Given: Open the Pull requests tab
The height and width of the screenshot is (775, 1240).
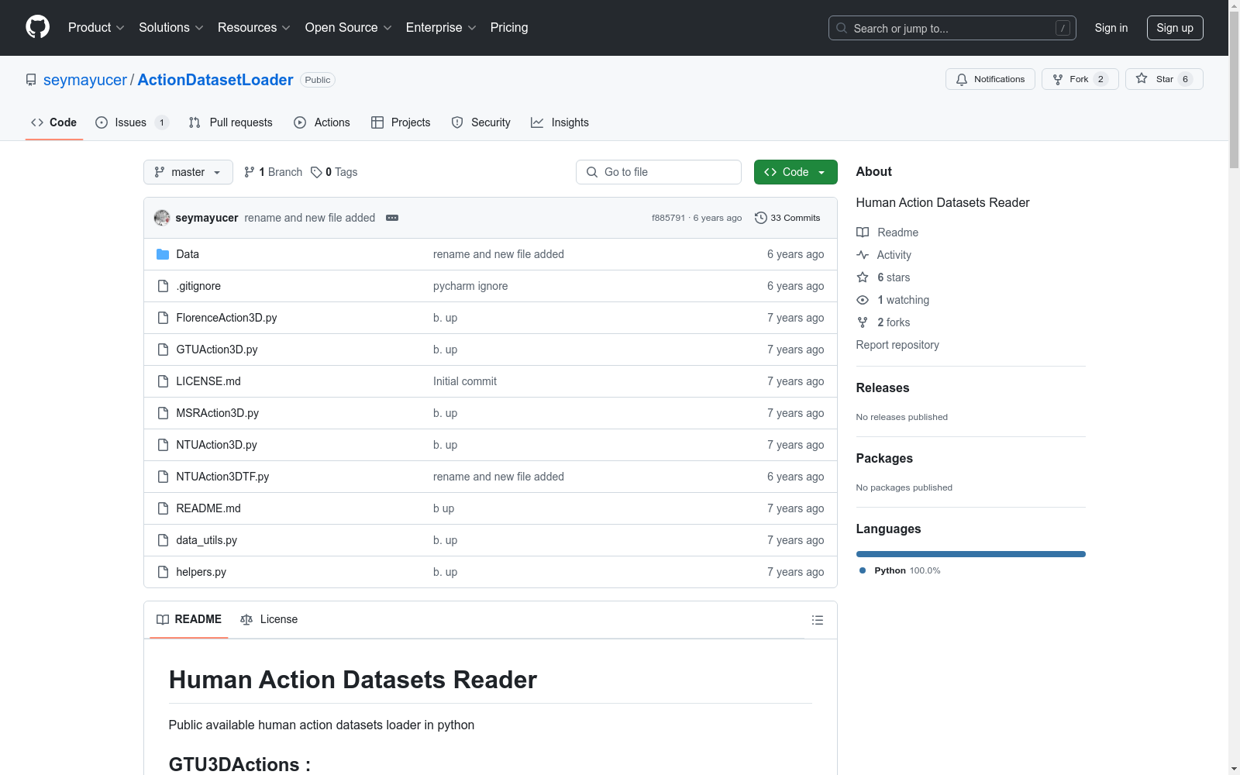Looking at the screenshot, I should tap(231, 122).
